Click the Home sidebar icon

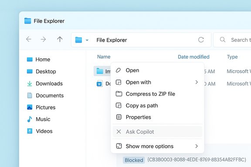coord(30,60)
